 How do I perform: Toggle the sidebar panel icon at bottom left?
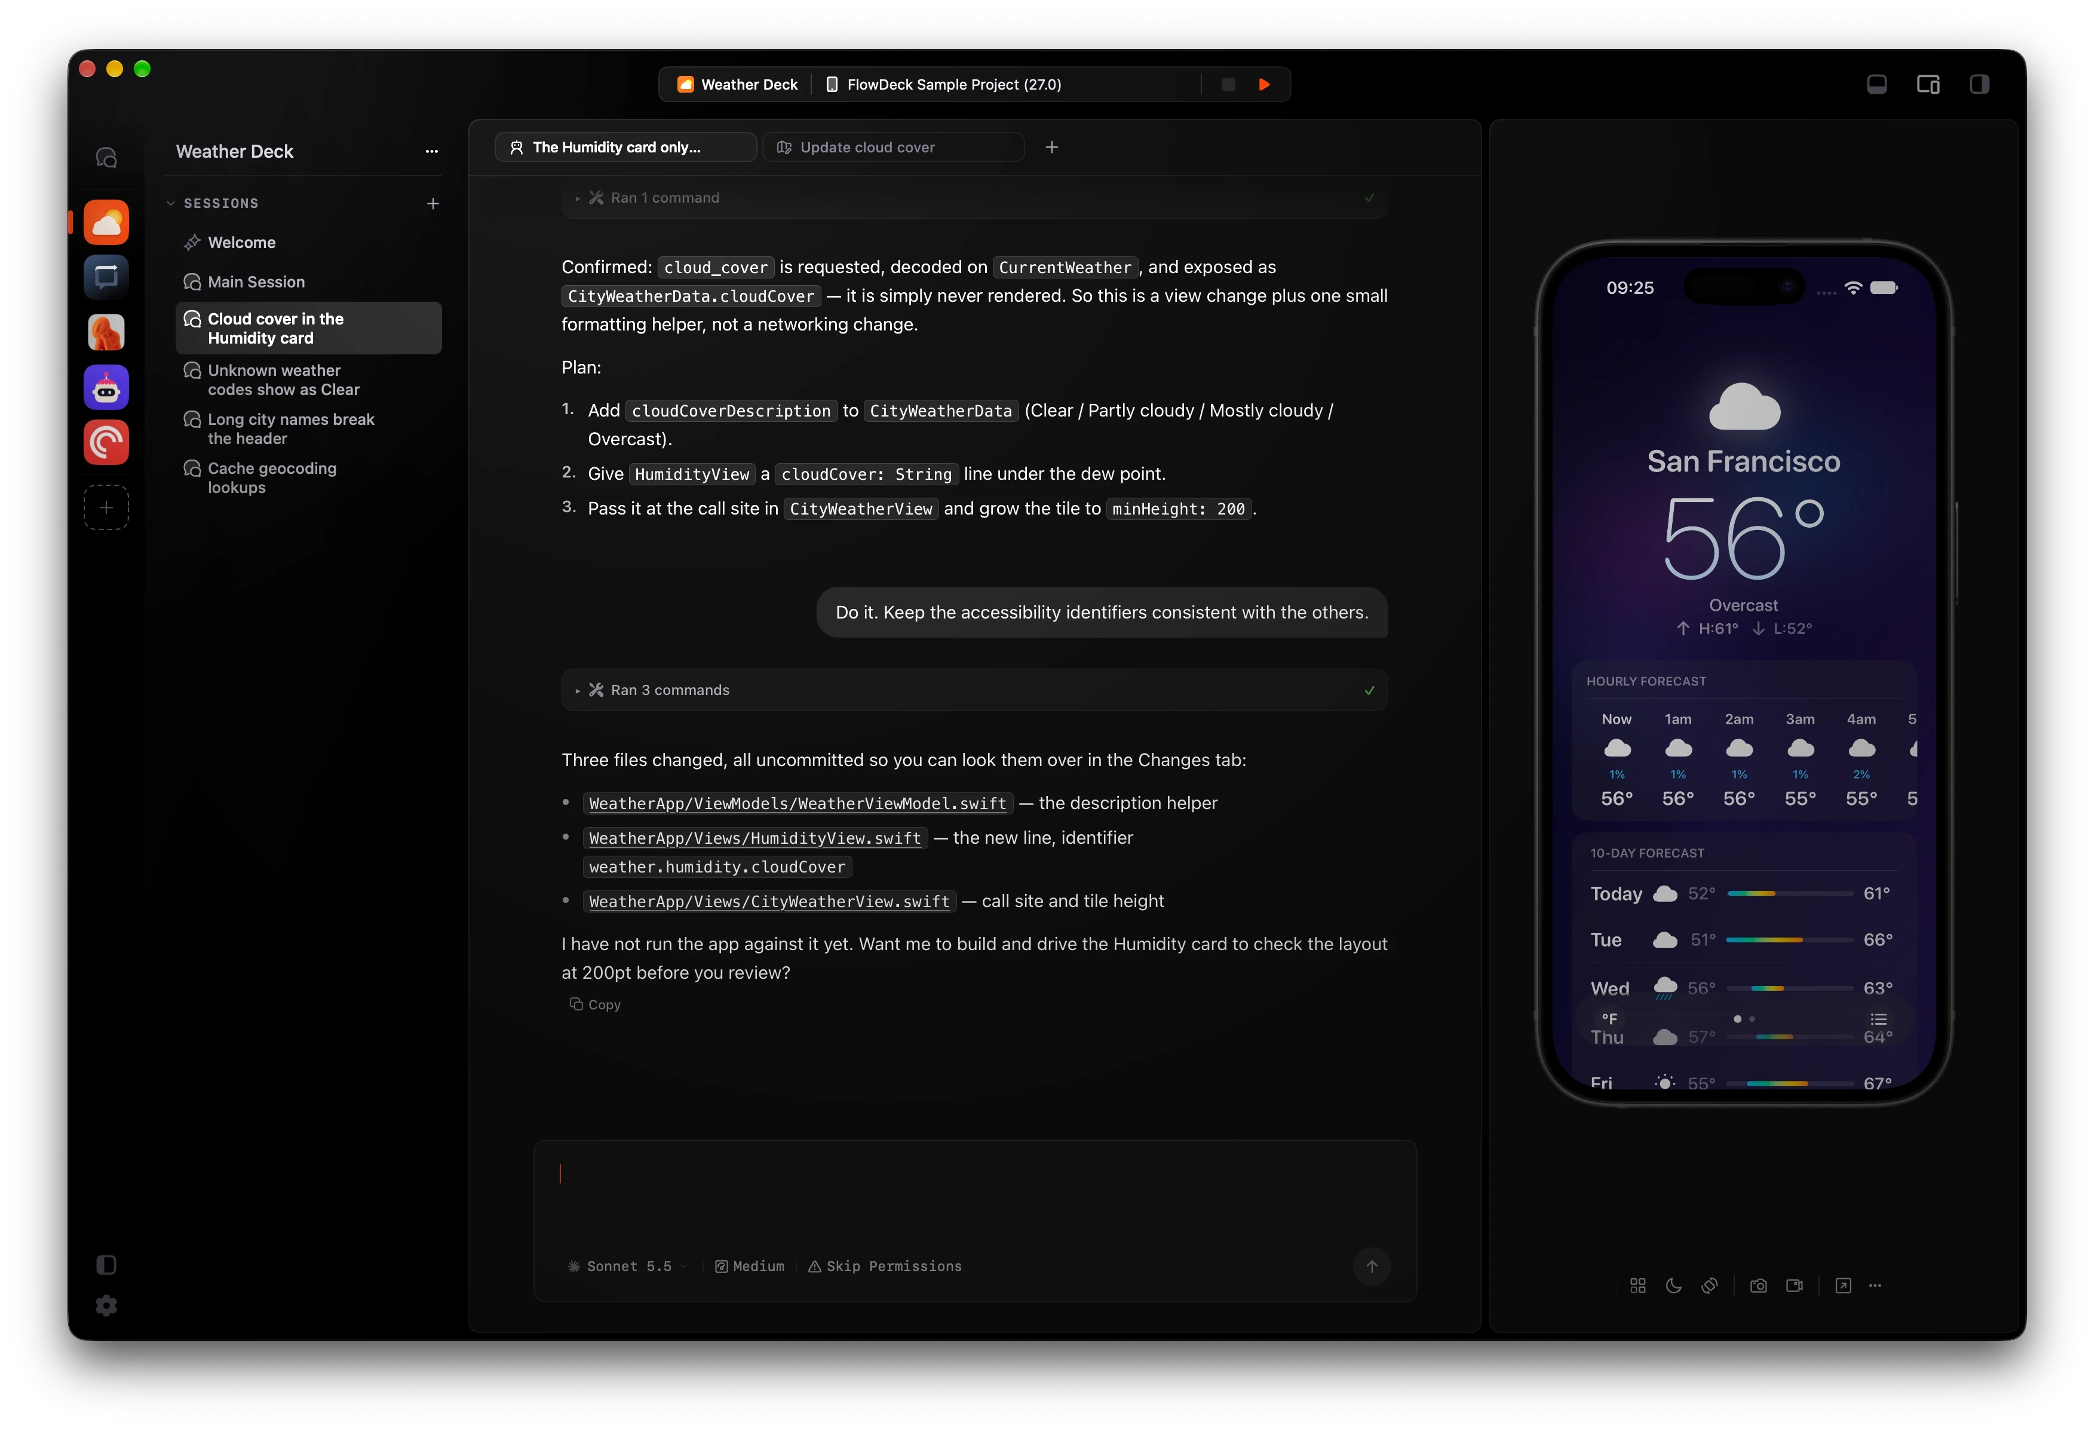tap(106, 1264)
